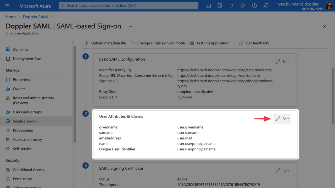Click the certificate thumbprint value
The image size is (335, 188).
(x=219, y=185)
